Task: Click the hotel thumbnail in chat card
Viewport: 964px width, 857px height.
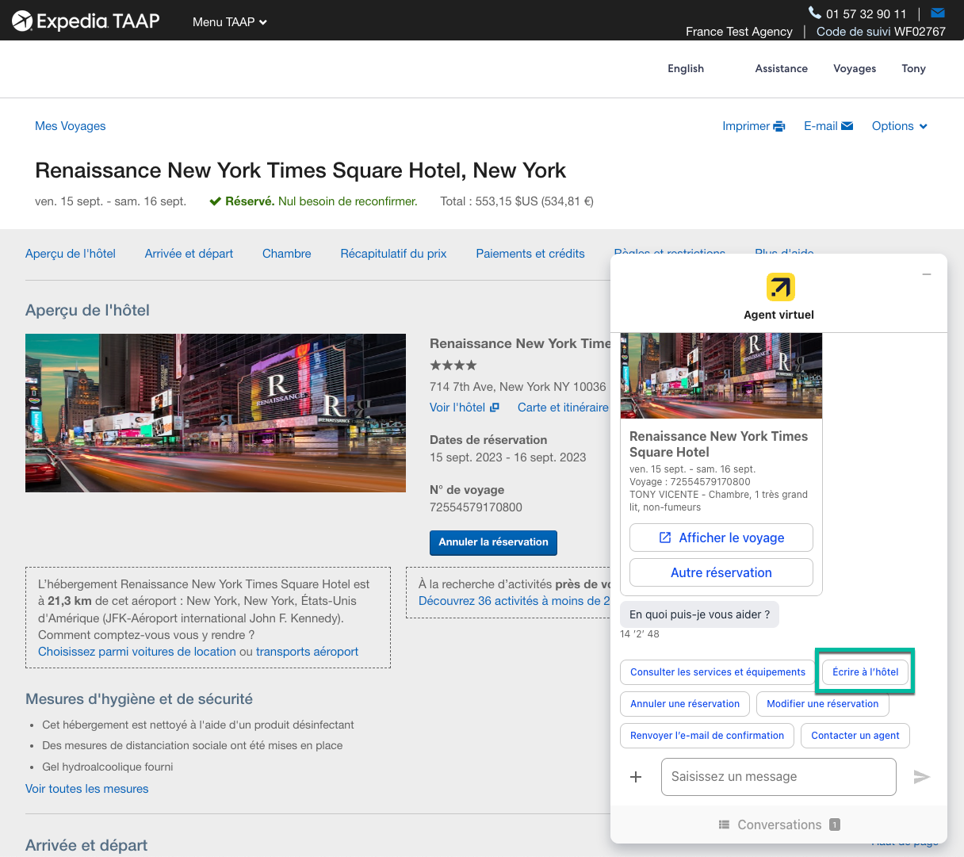Action: (721, 376)
